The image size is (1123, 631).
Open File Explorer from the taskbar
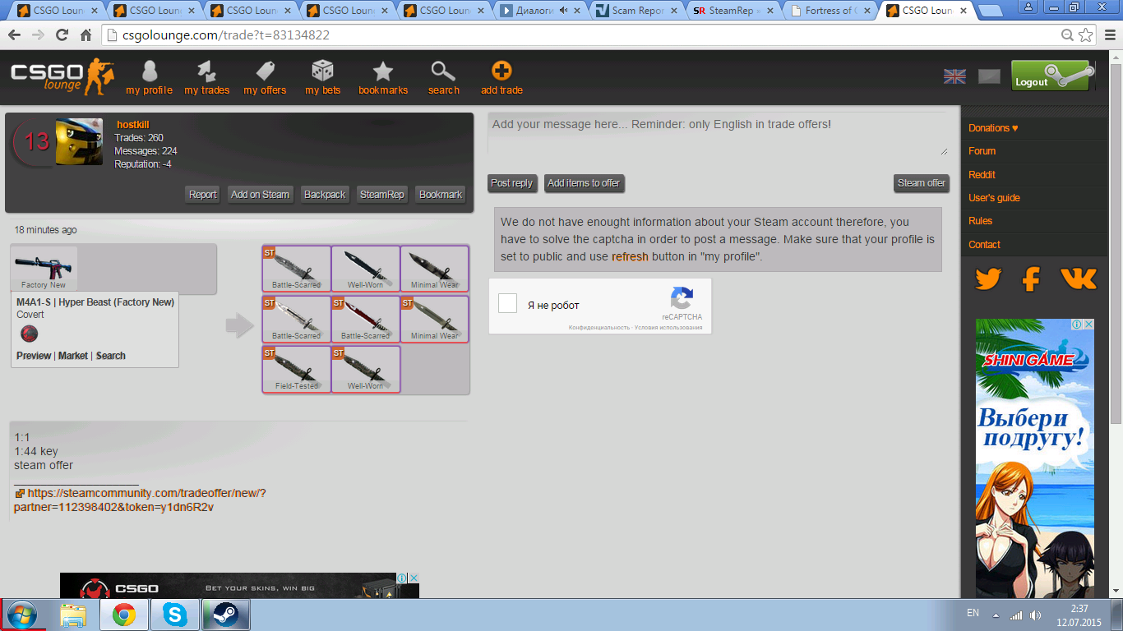(73, 615)
